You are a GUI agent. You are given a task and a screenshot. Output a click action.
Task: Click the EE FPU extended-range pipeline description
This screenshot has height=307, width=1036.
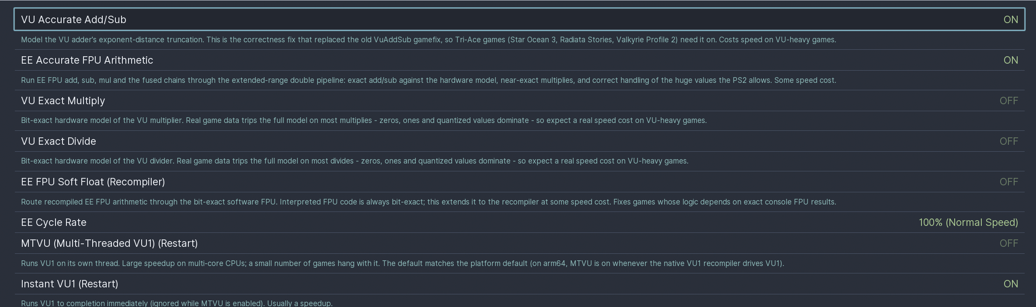point(428,80)
